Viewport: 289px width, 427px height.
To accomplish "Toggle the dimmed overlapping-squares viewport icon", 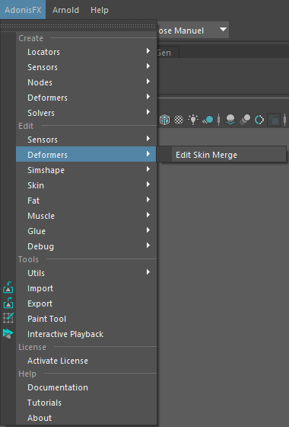I will [274, 120].
